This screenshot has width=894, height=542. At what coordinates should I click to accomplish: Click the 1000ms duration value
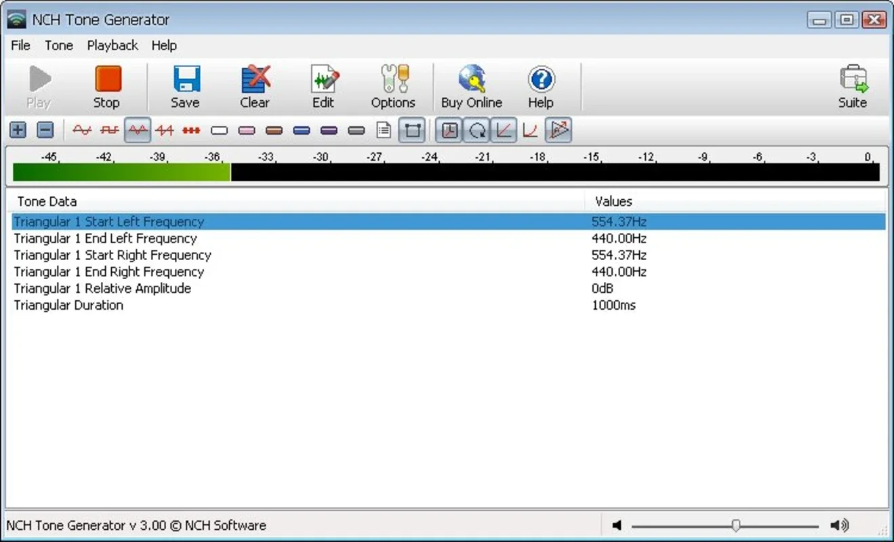coord(613,305)
